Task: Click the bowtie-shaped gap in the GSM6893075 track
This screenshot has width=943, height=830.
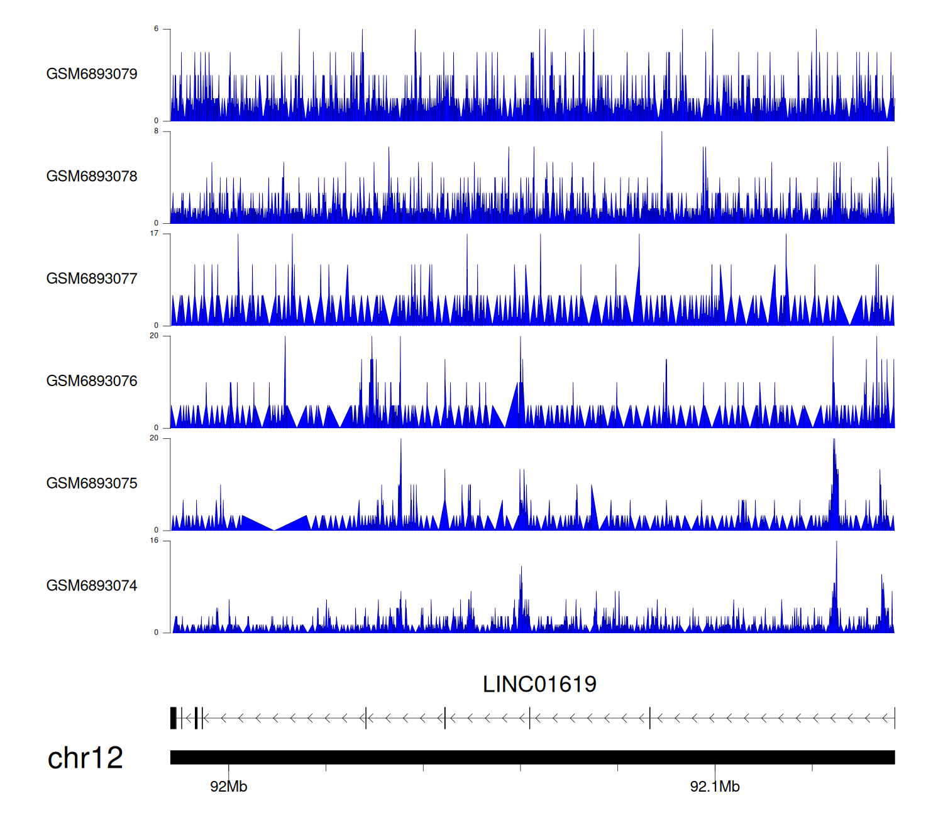Action: tap(274, 523)
